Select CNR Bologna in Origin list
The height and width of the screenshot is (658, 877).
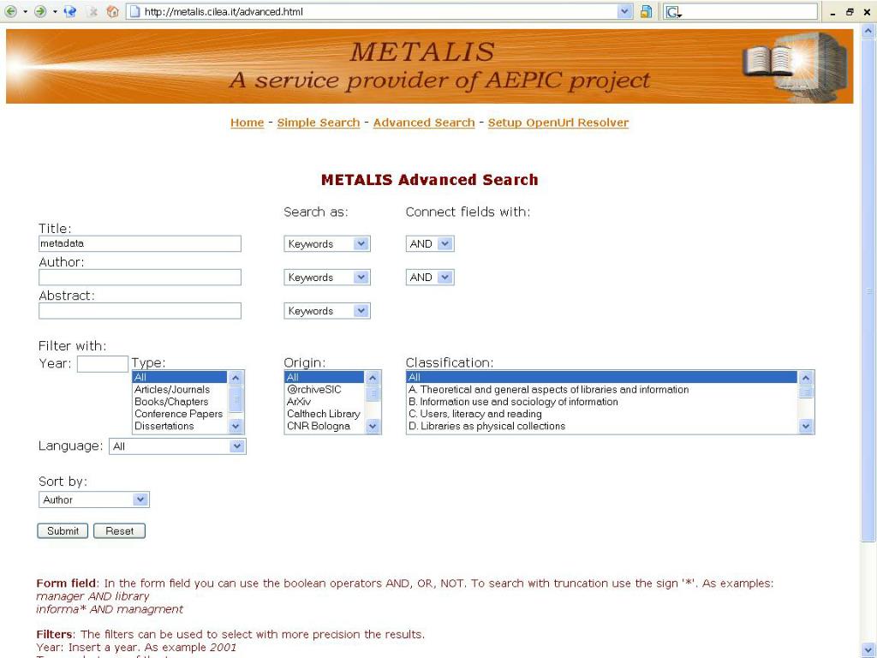[x=325, y=427]
